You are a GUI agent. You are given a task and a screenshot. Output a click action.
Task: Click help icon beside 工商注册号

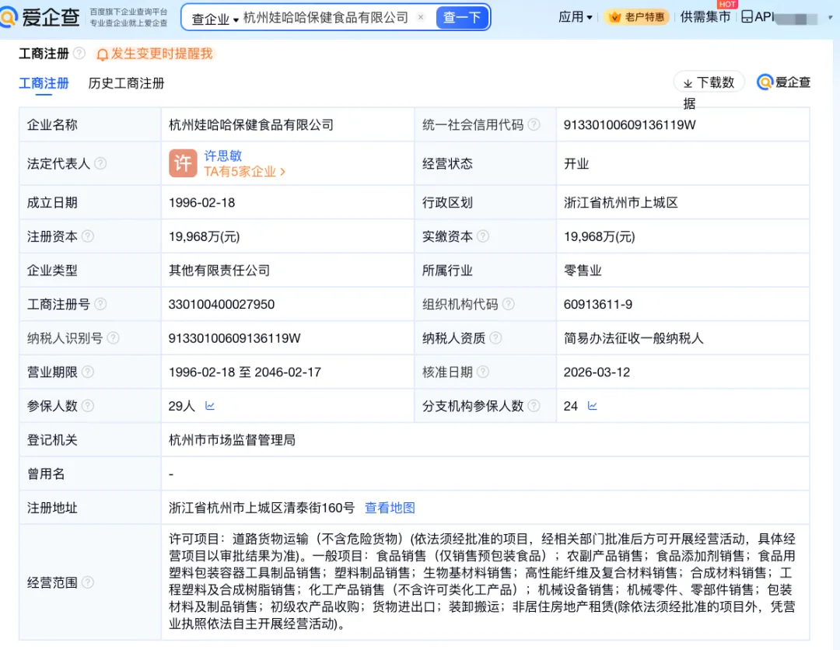click(100, 304)
